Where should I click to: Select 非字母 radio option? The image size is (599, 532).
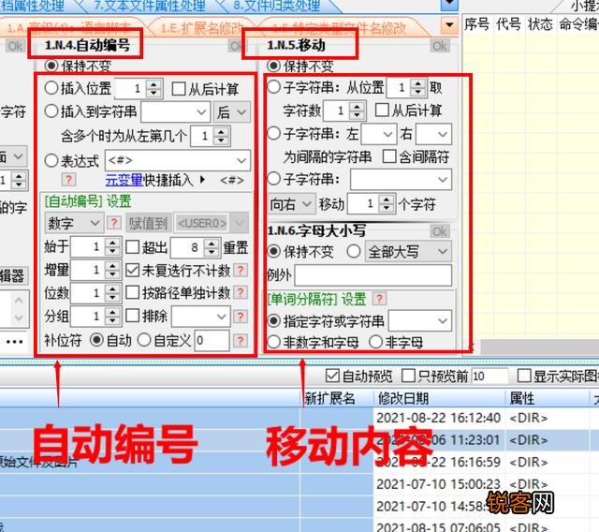click(x=375, y=343)
